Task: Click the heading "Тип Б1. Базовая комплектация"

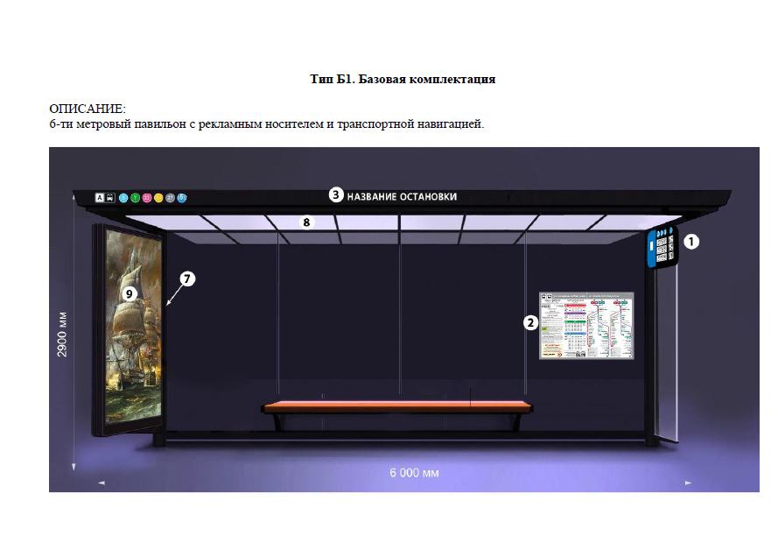Action: click(403, 80)
